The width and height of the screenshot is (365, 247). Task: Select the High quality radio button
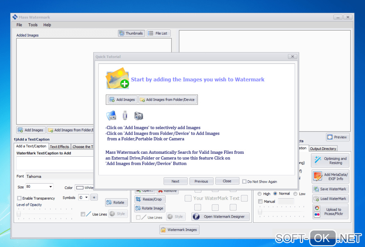(259, 194)
